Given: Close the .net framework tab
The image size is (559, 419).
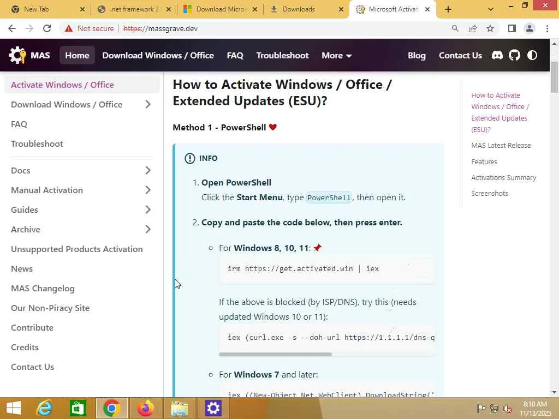Looking at the screenshot, I should pos(169,9).
